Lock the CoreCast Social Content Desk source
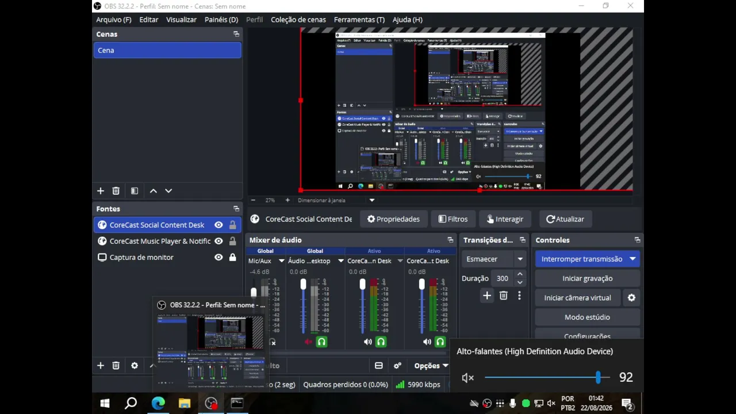The height and width of the screenshot is (414, 736). (x=233, y=225)
